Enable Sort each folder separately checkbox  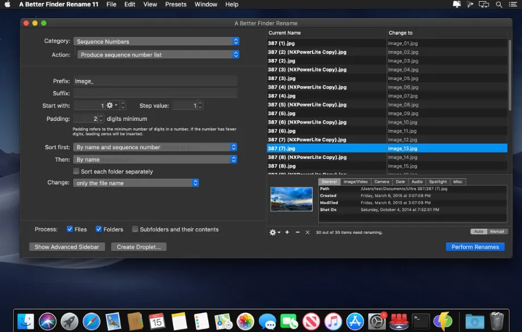[x=76, y=171]
